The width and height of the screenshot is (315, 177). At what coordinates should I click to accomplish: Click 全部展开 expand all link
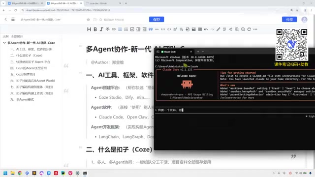(17, 36)
